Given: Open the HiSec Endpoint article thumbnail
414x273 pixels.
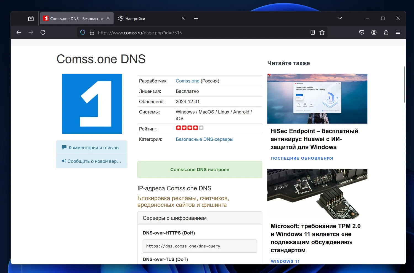Looking at the screenshot, I should click(317, 98).
